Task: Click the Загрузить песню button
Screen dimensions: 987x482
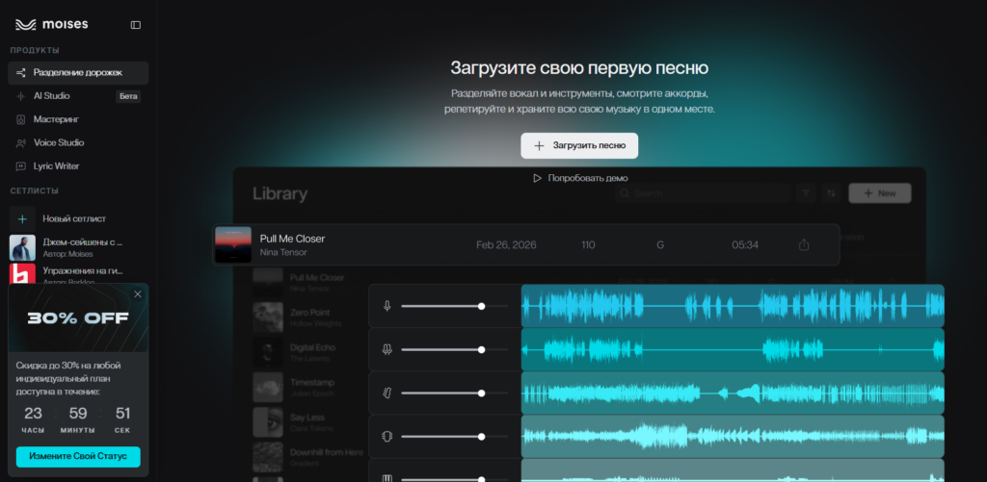Action: point(579,146)
